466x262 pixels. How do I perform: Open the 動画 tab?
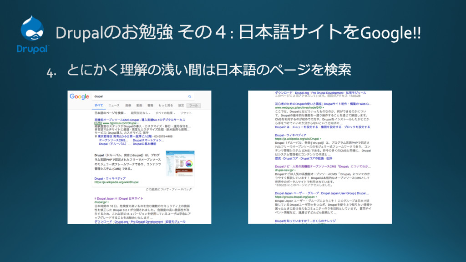point(139,106)
